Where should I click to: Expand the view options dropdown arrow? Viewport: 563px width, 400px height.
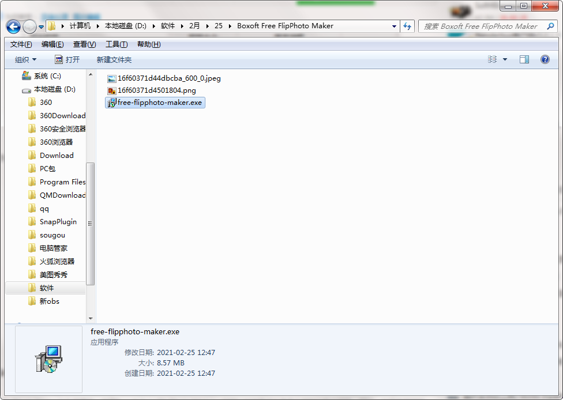pyautogui.click(x=505, y=59)
